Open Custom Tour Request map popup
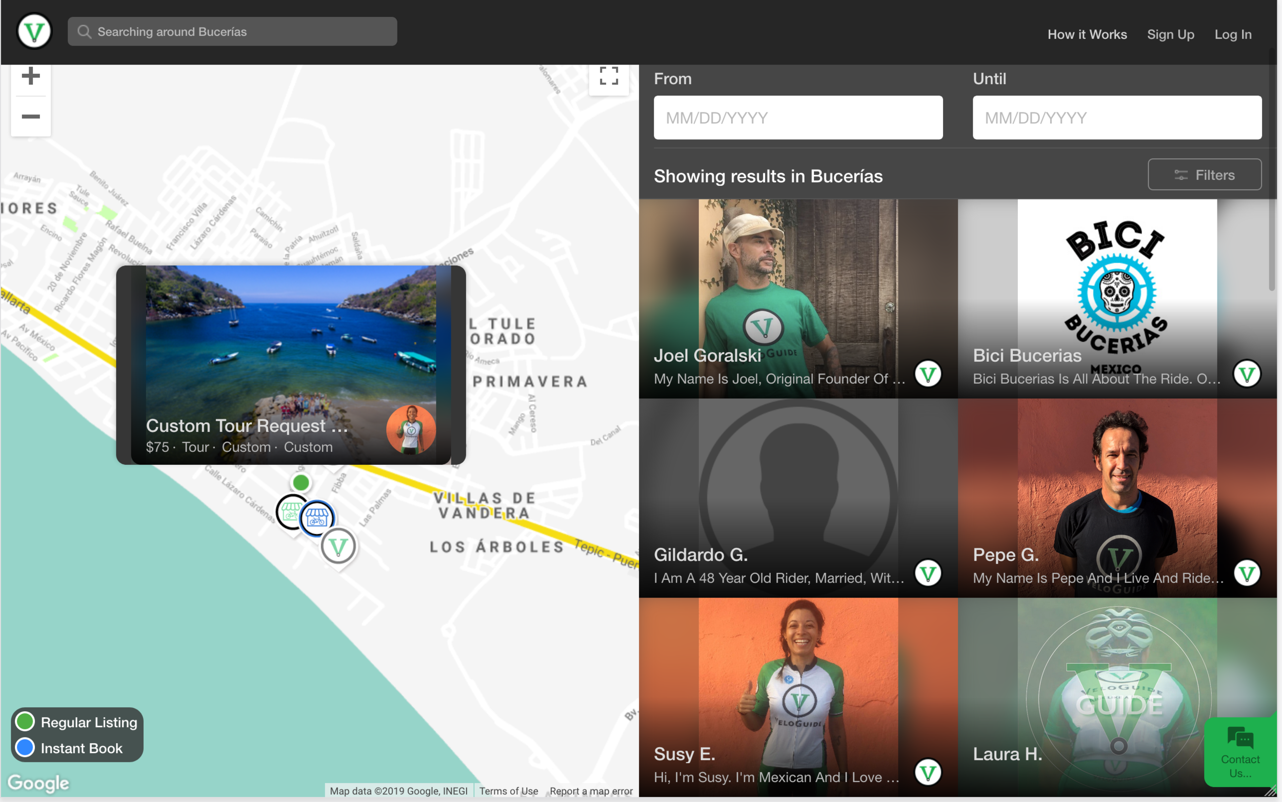 point(291,365)
